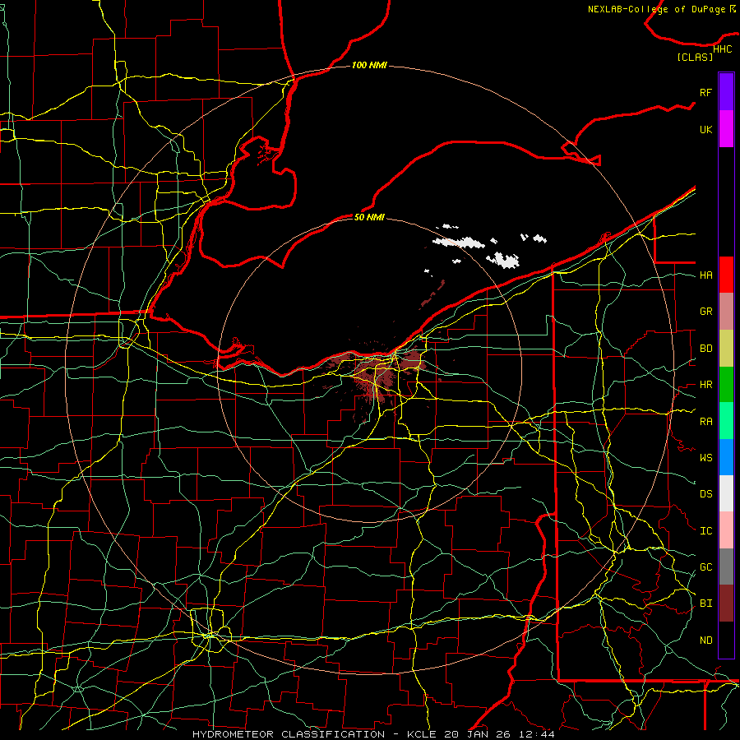Click the HYDROMETEOR CLASSIFICATION caption text

pos(289,734)
